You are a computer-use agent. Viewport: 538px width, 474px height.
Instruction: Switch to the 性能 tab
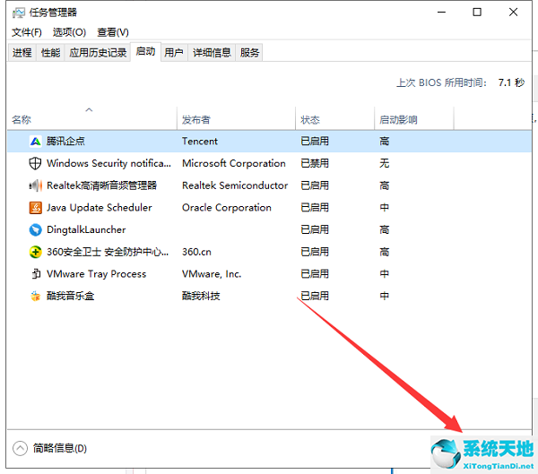[50, 53]
